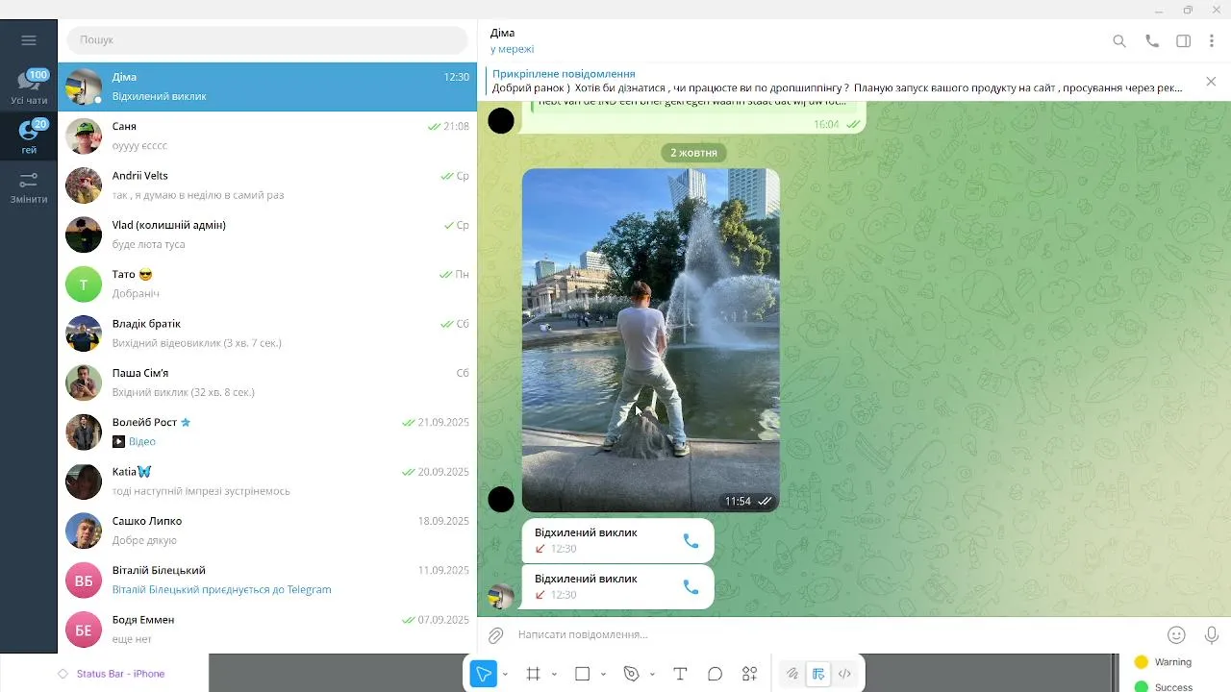This screenshot has height=692, width=1231.
Task: Click the attach file paperclip icon
Action: (x=495, y=635)
